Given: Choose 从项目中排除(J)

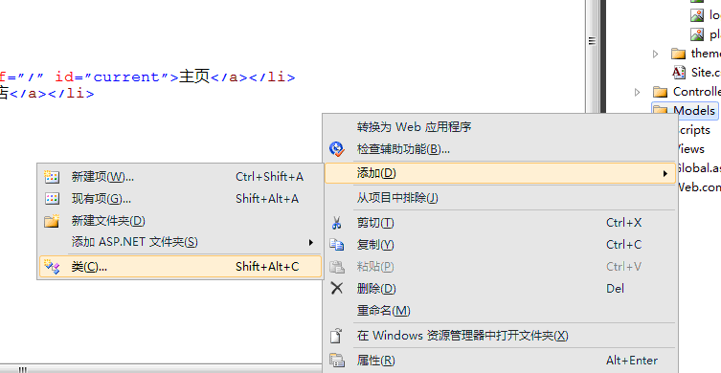Looking at the screenshot, I should [500, 198].
